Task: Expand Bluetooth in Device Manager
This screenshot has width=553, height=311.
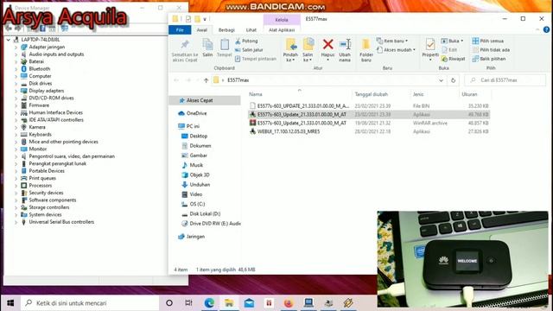Action: [16, 69]
